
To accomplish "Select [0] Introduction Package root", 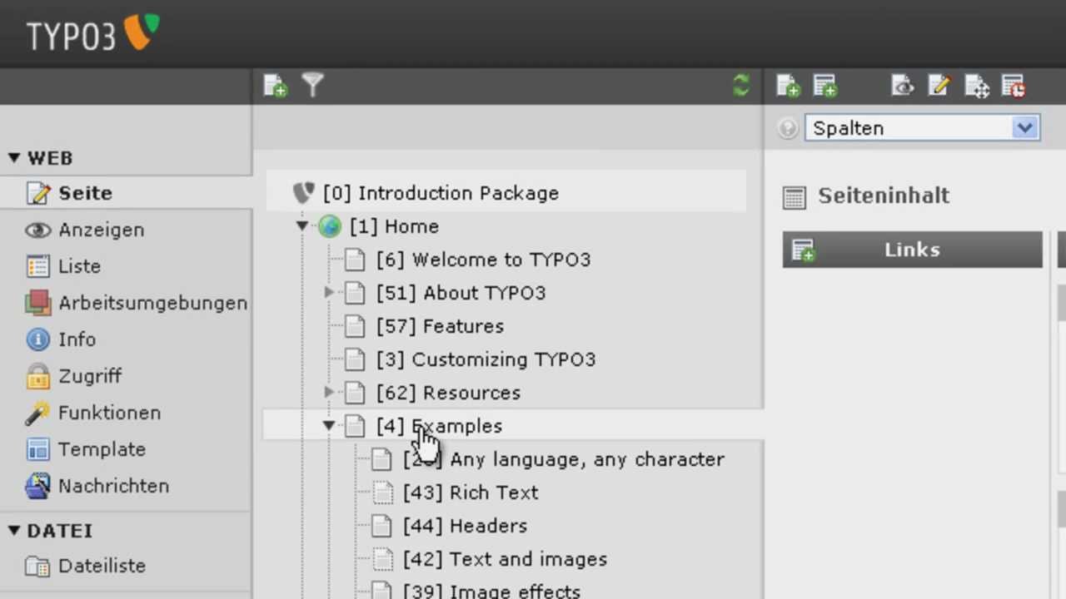I will pyautogui.click(x=441, y=193).
